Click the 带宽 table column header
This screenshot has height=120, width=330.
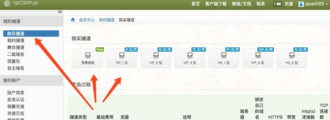(x=291, y=117)
